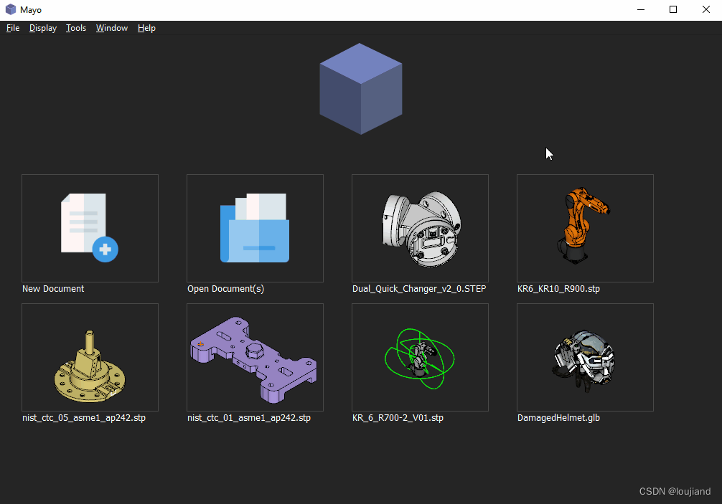This screenshot has width=722, height=504.
Task: Click the New Document label text
Action: 52,288
